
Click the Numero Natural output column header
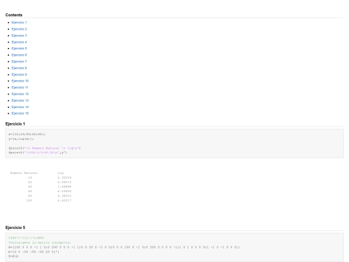[x=24, y=173]
